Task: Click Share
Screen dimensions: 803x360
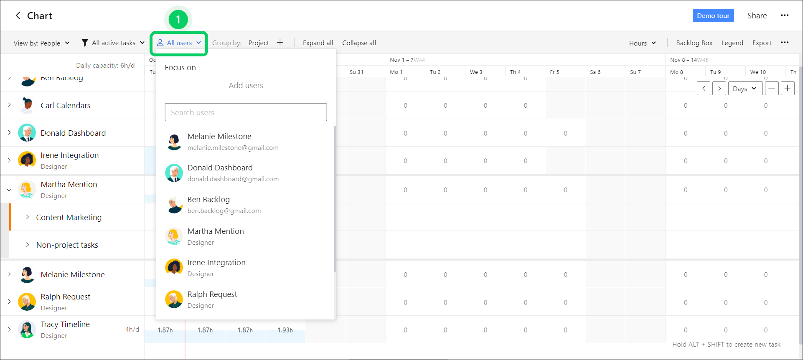Action: (x=757, y=15)
